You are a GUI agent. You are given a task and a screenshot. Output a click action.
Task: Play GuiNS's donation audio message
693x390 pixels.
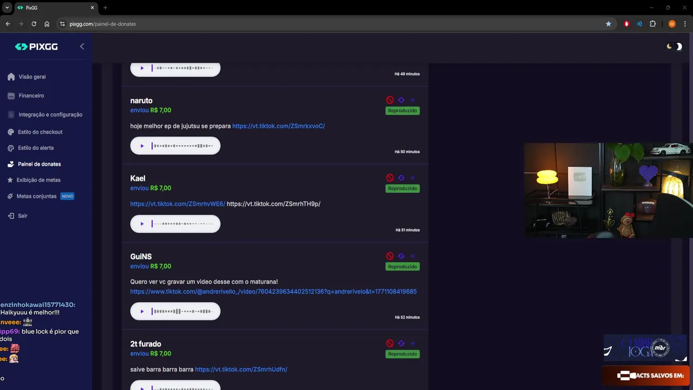(x=142, y=311)
